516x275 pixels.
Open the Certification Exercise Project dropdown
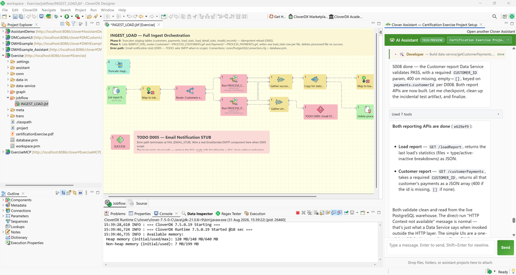pyautogui.click(x=480, y=40)
